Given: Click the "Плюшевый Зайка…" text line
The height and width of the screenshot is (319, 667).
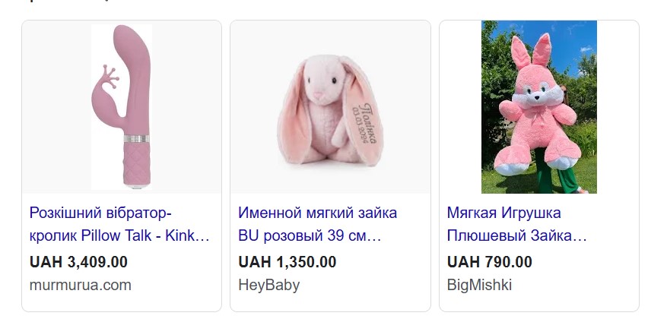Looking at the screenshot, I should point(517,235).
